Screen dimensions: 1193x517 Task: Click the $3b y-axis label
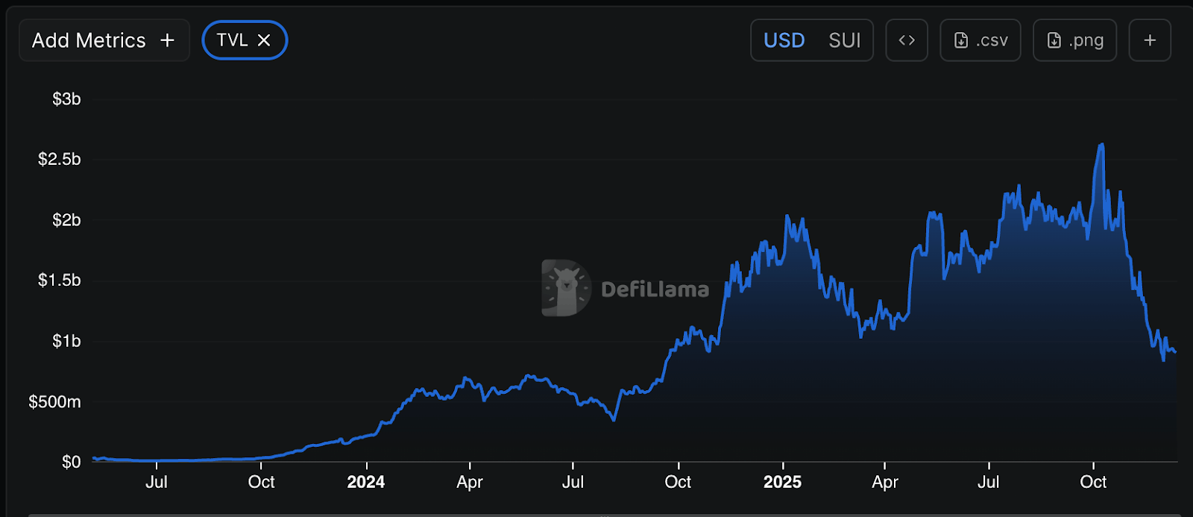(x=66, y=99)
